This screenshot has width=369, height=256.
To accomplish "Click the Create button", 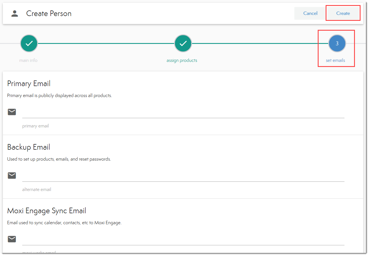I will [x=343, y=13].
